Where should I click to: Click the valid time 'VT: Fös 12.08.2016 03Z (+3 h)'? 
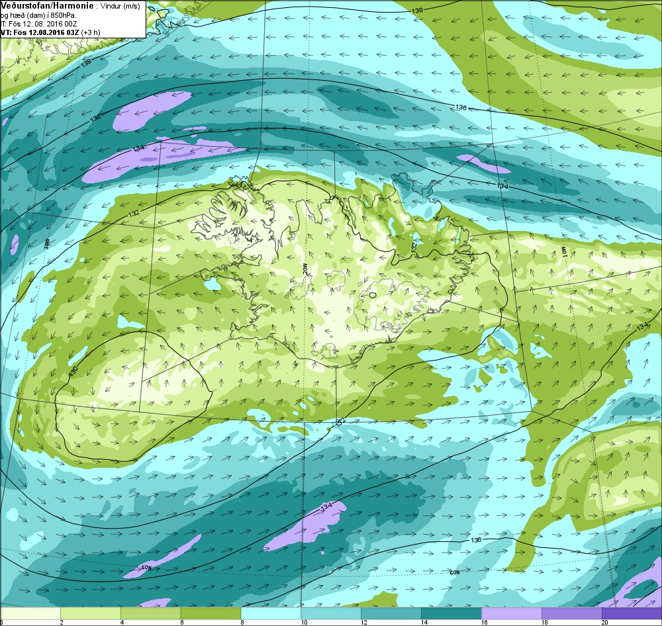[50, 32]
